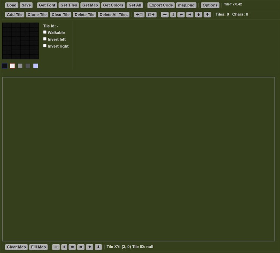Pick the light blue color swatch
Viewport: 280px width, 253px height.
click(x=35, y=66)
